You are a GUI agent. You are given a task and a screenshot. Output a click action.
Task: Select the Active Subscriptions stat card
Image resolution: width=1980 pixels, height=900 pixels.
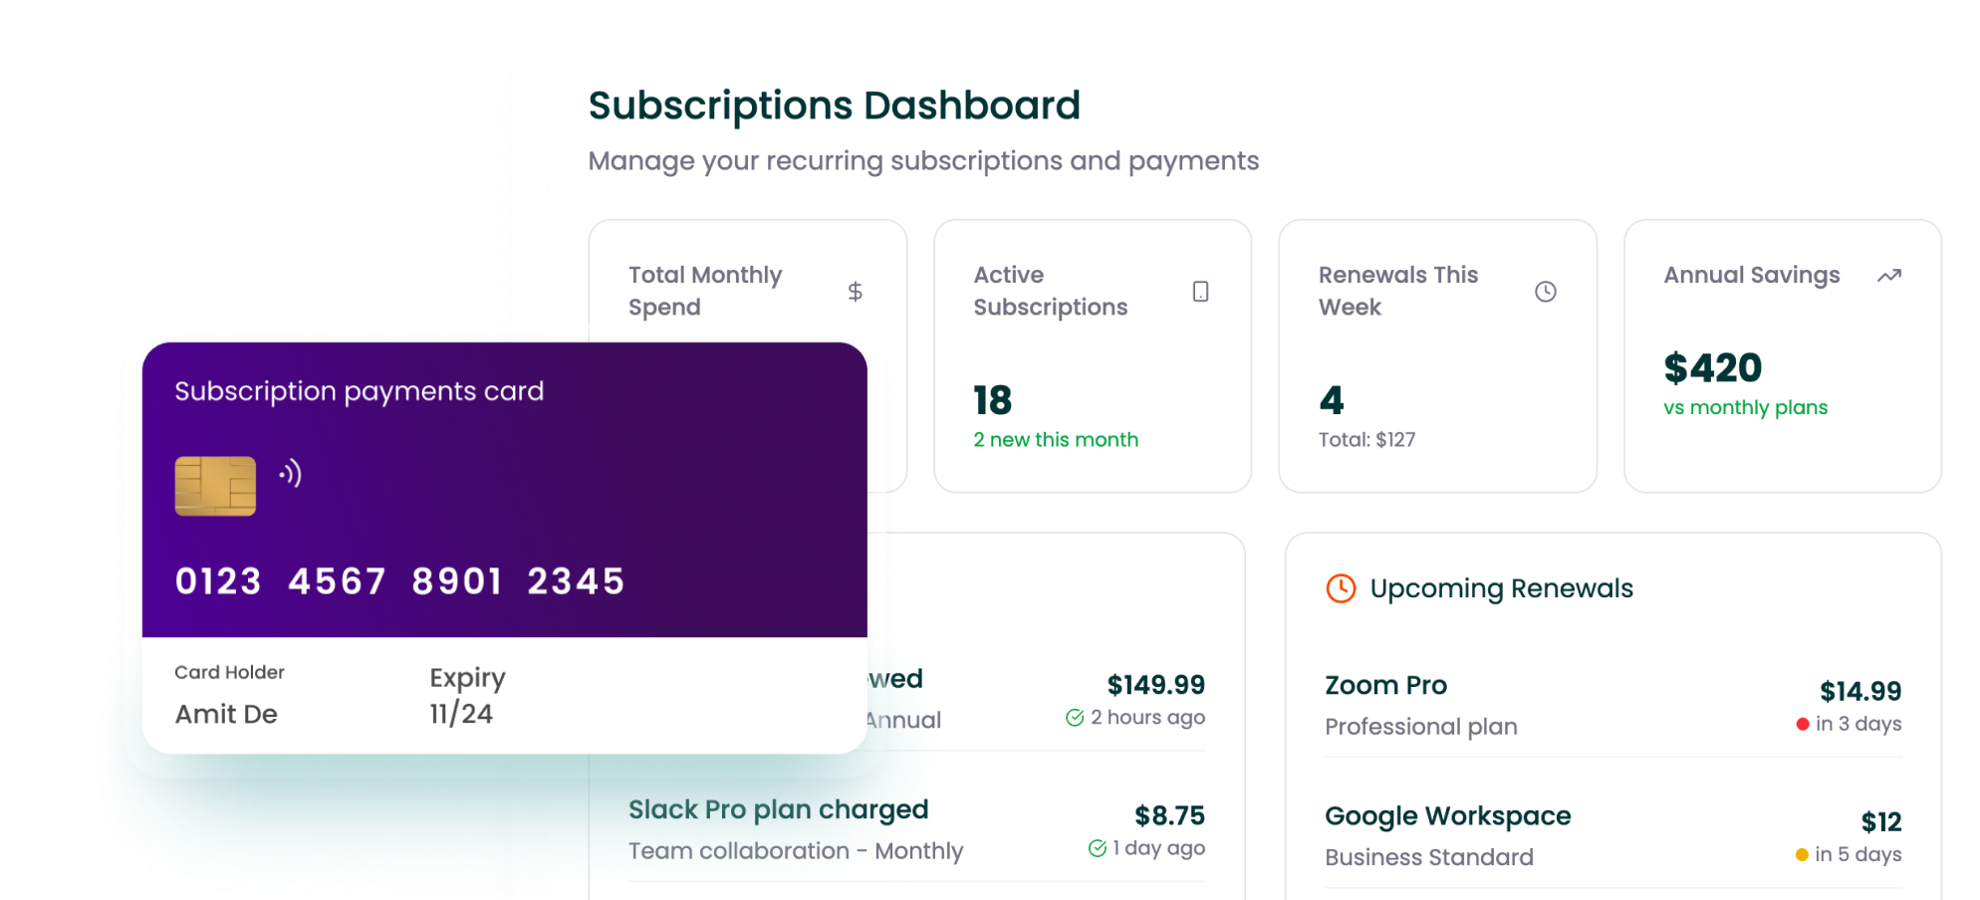(x=1092, y=355)
